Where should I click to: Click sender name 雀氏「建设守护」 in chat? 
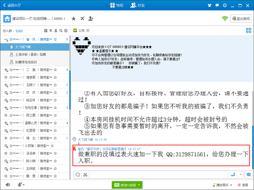[x=102, y=149]
